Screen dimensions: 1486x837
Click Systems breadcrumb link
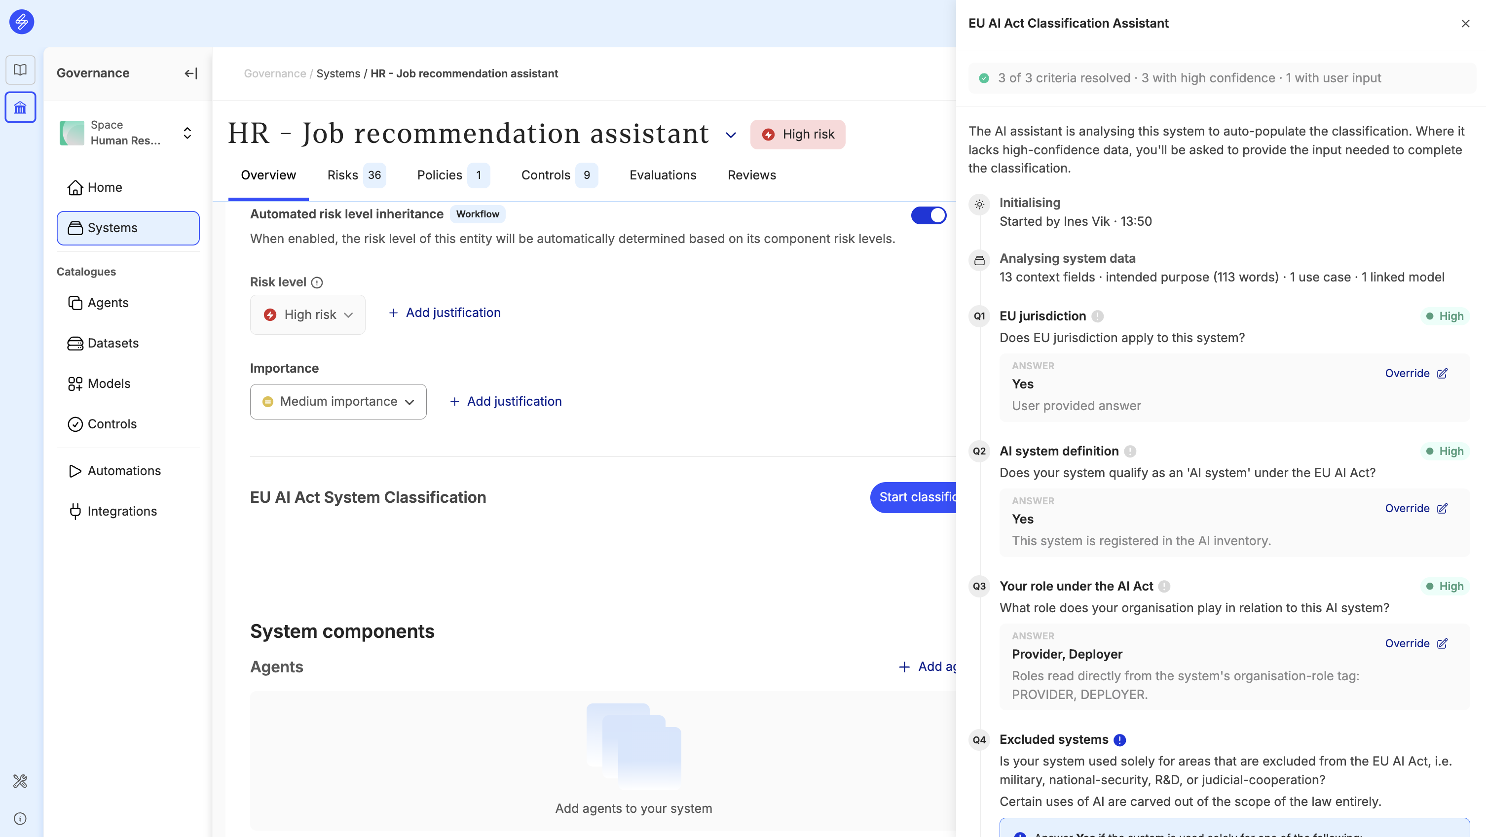338,73
